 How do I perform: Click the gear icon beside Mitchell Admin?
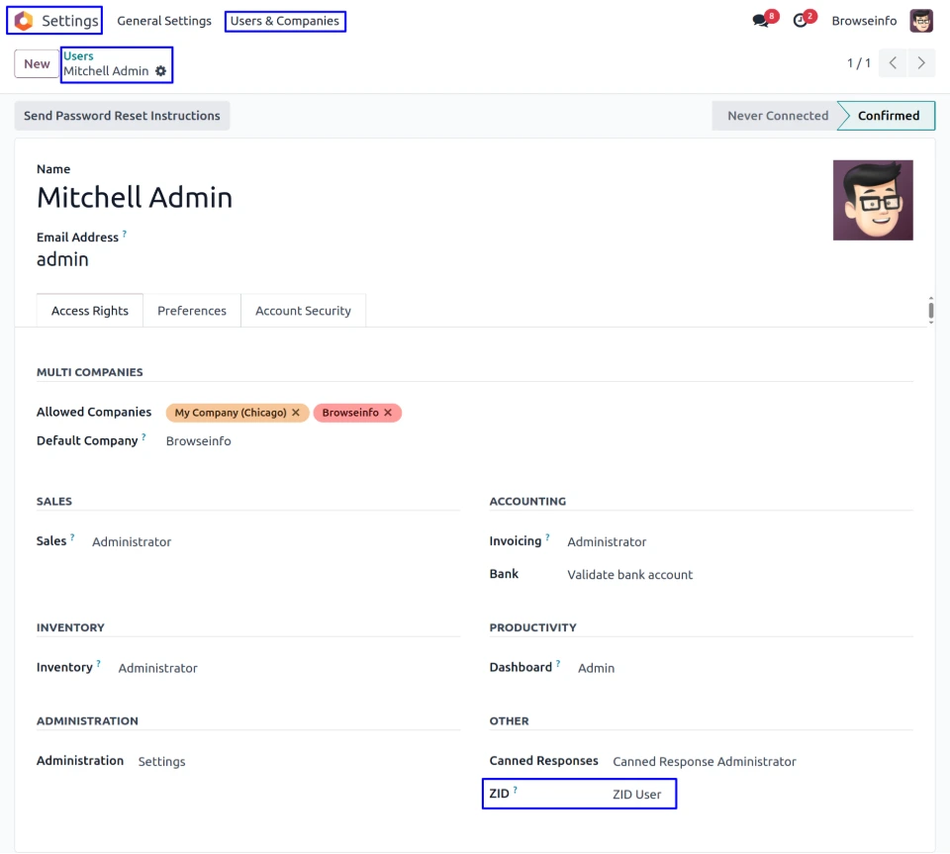(161, 71)
